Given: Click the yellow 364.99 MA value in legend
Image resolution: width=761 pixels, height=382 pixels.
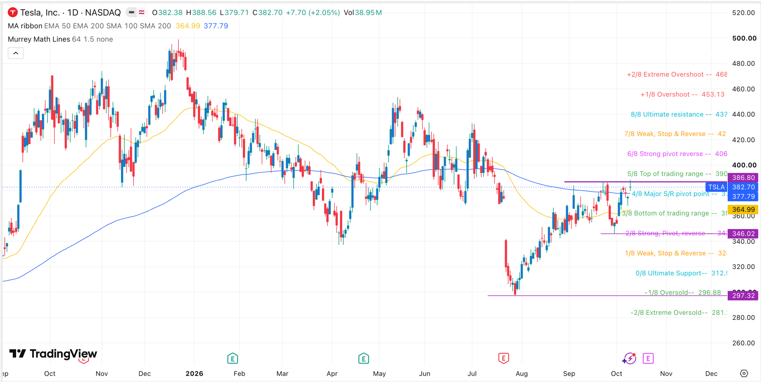Looking at the screenshot, I should pyautogui.click(x=188, y=26).
